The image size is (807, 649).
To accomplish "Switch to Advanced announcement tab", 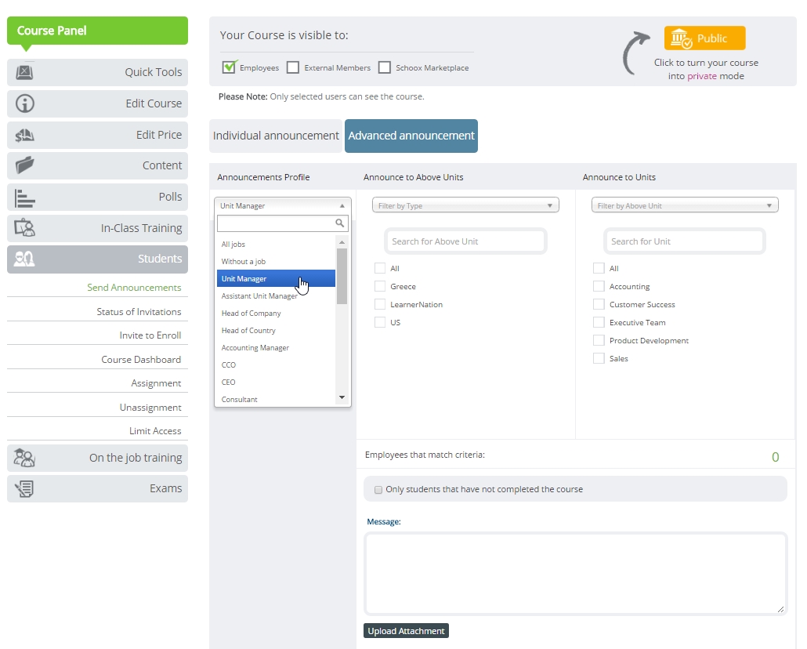I will [411, 136].
